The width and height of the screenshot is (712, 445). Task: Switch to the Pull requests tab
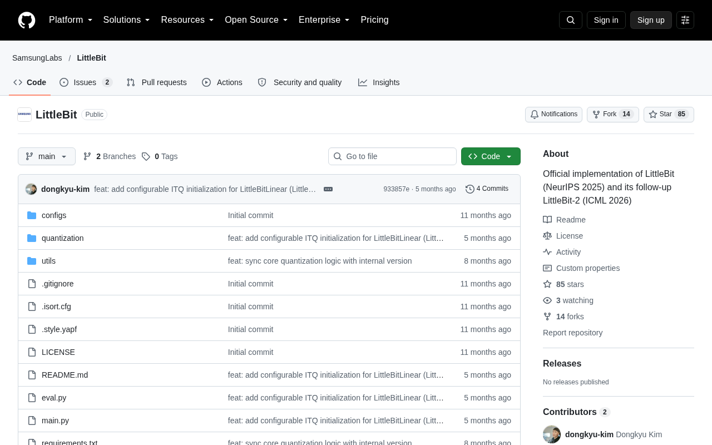click(156, 82)
